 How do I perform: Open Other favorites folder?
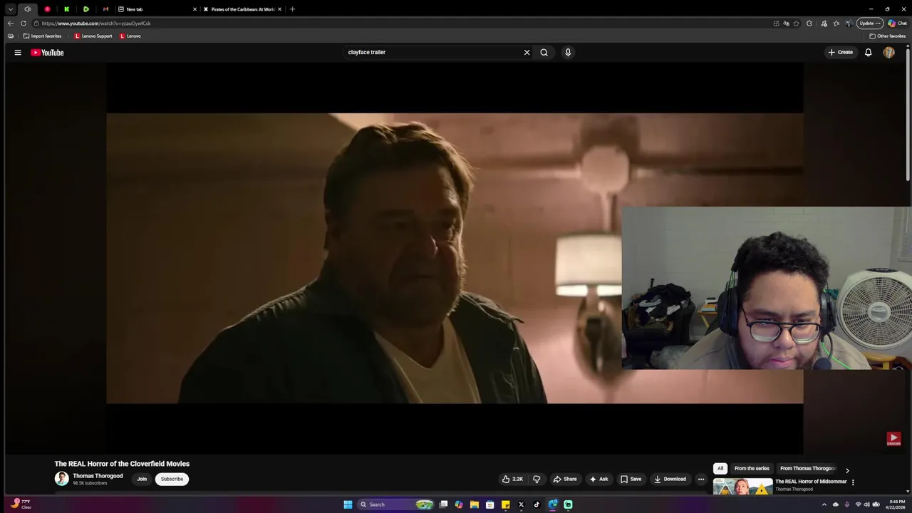point(887,36)
